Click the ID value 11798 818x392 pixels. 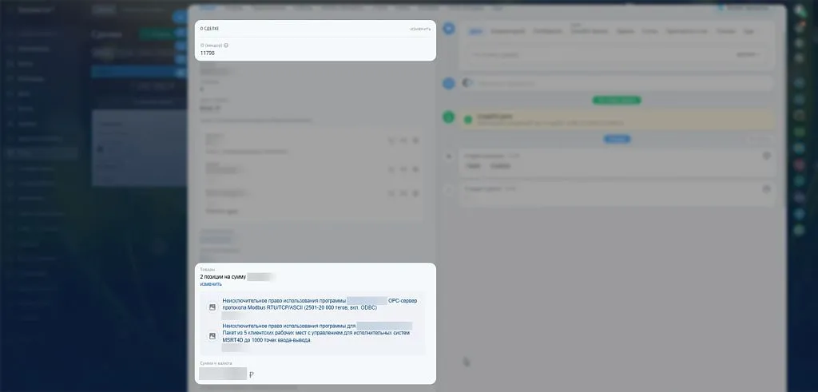click(208, 53)
